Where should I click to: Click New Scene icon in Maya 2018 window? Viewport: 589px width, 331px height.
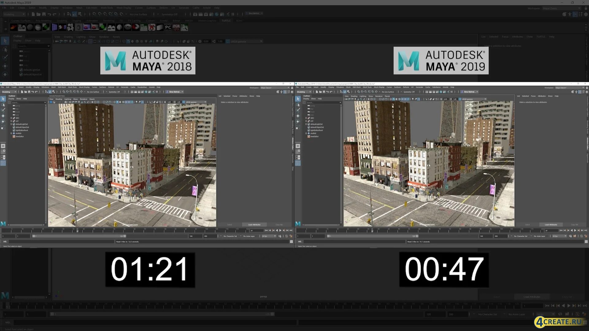point(22,92)
